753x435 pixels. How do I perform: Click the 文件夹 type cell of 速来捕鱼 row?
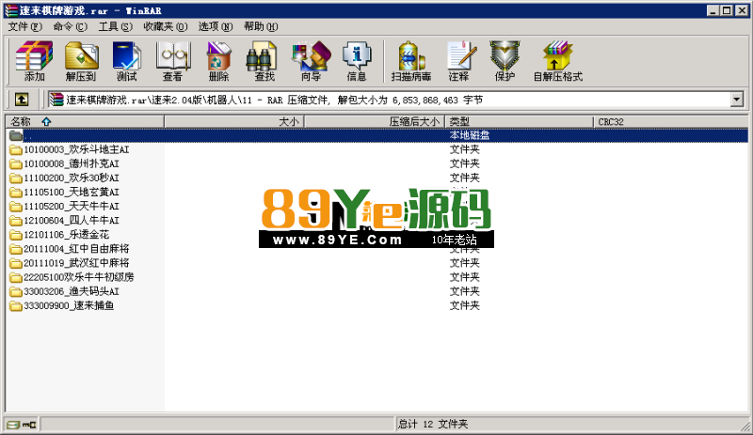464,305
